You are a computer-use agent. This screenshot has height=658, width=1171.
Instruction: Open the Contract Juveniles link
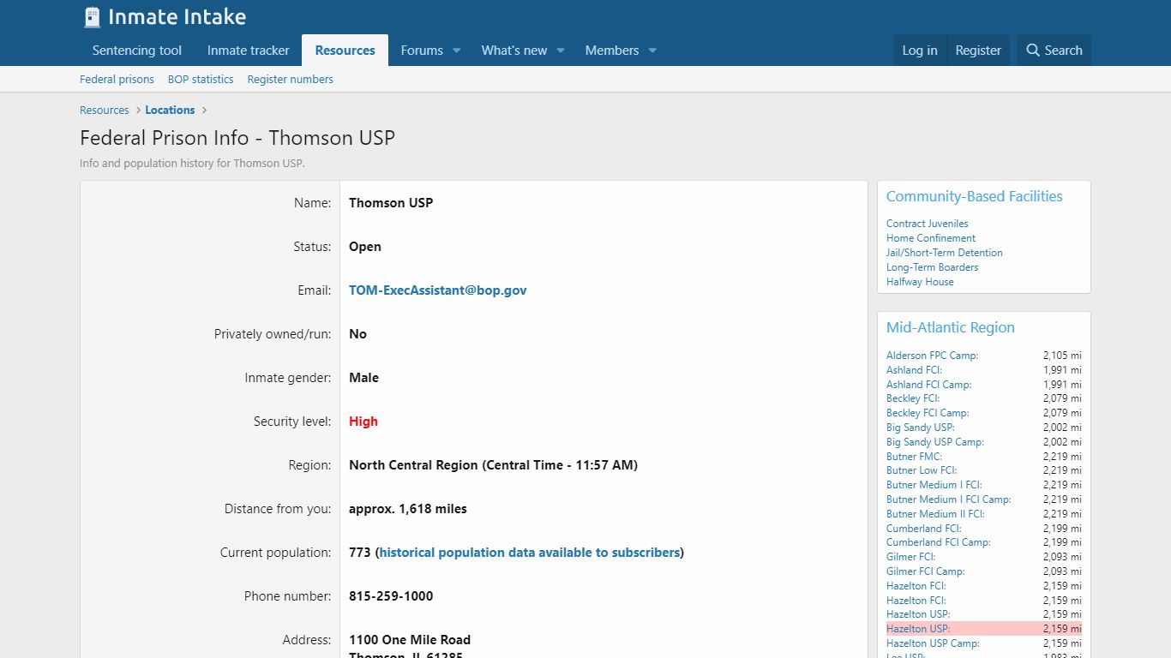point(928,224)
